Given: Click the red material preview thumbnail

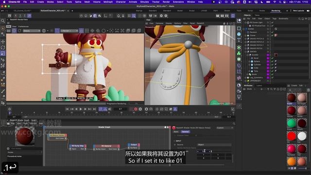Looking at the screenshot, I should coord(25,136).
